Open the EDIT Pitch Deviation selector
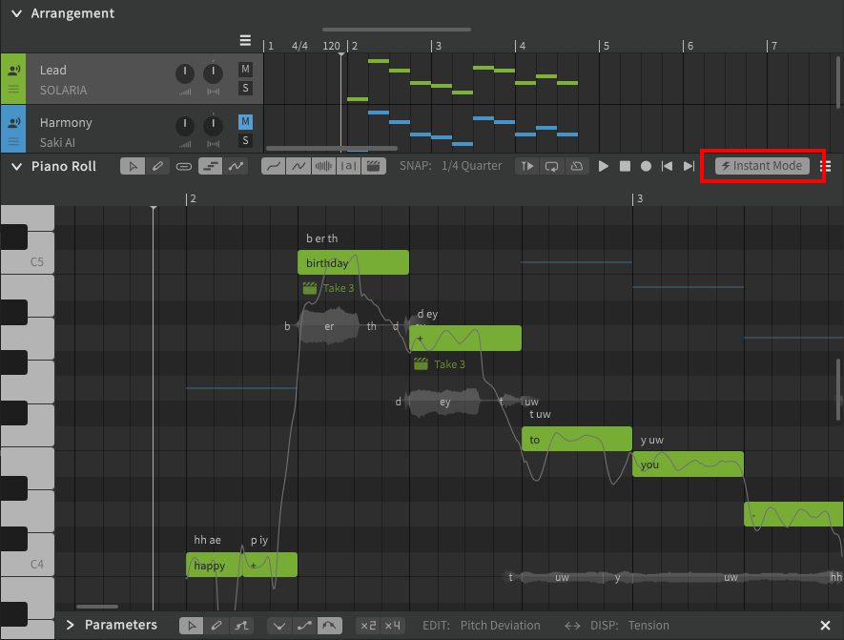The width and height of the screenshot is (844, 640). click(501, 625)
